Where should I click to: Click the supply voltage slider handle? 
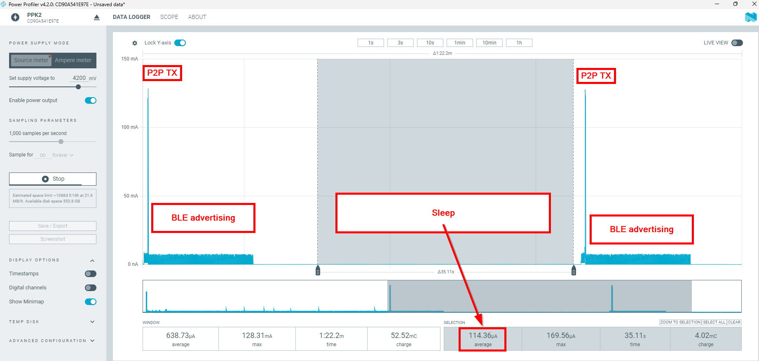(78, 87)
